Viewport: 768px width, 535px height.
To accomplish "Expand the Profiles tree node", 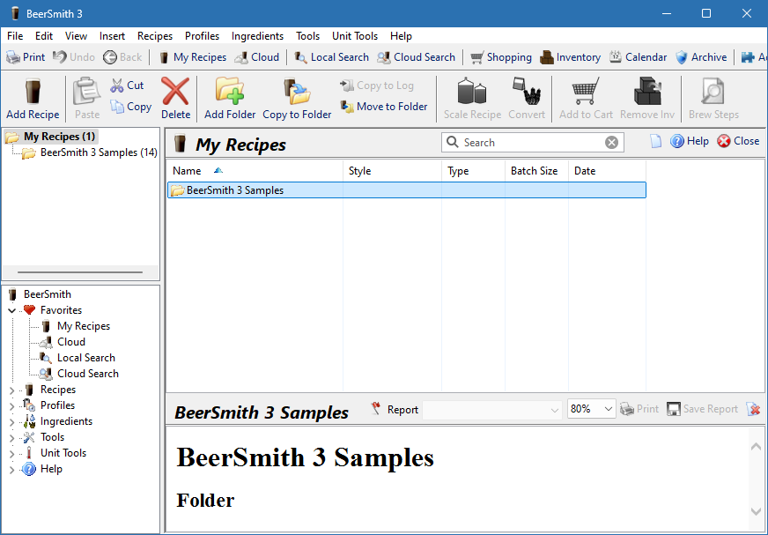I will pyautogui.click(x=12, y=406).
